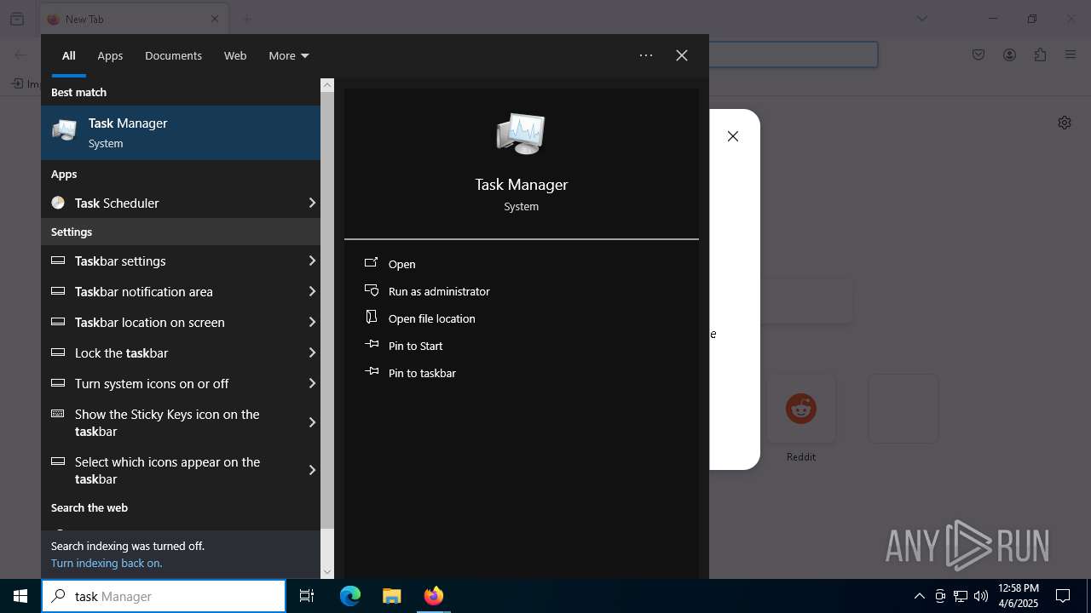This screenshot has height=613, width=1091.
Task: Open File Explorer from taskbar
Action: click(x=391, y=596)
